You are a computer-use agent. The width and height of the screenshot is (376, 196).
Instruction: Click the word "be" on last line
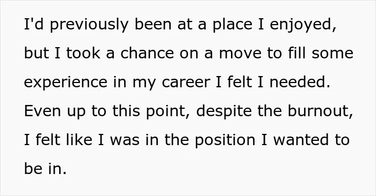coord(33,168)
